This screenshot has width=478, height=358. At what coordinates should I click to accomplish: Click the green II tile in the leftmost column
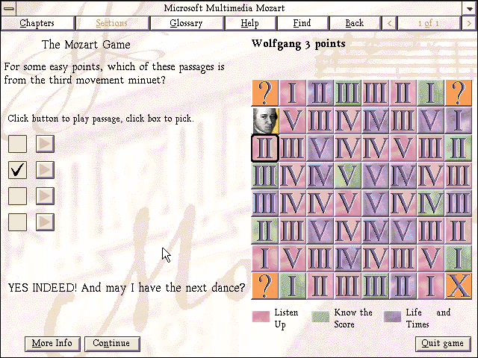point(265,230)
